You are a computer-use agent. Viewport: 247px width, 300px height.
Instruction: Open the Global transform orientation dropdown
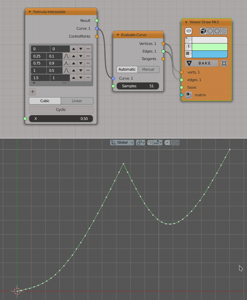pos(122,142)
